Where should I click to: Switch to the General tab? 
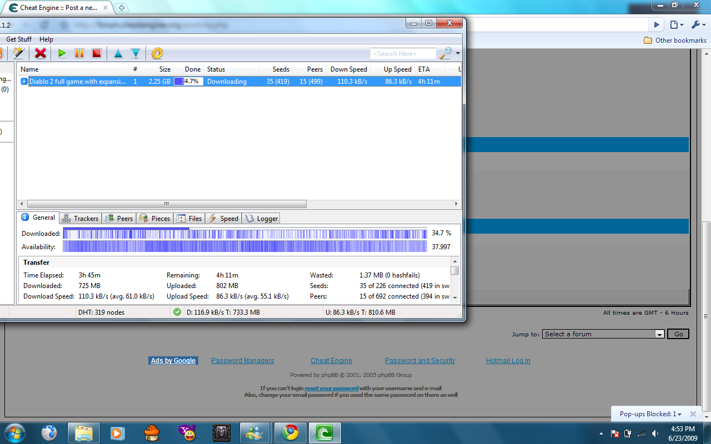(x=38, y=218)
